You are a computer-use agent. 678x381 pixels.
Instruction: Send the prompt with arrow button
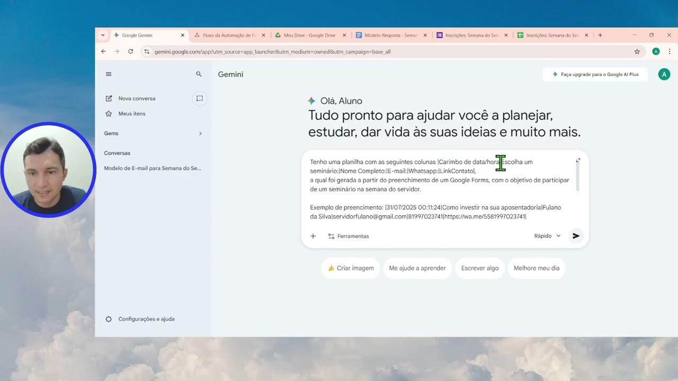pyautogui.click(x=576, y=236)
